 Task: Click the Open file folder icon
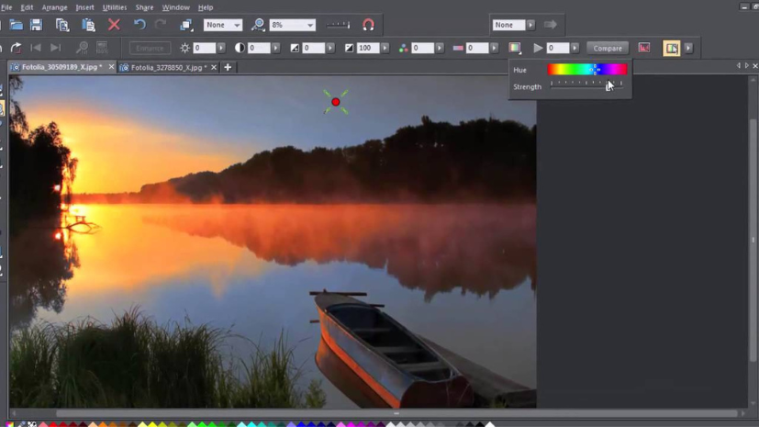pos(16,25)
